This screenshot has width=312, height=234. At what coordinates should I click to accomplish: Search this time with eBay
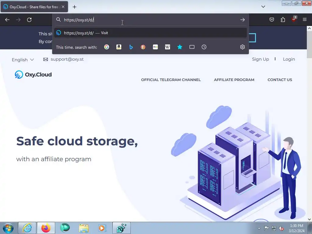[x=155, y=47]
